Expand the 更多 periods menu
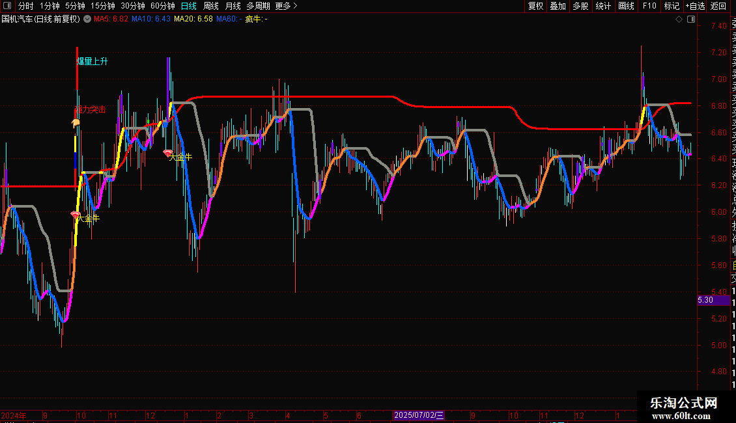The image size is (736, 423). [286, 6]
